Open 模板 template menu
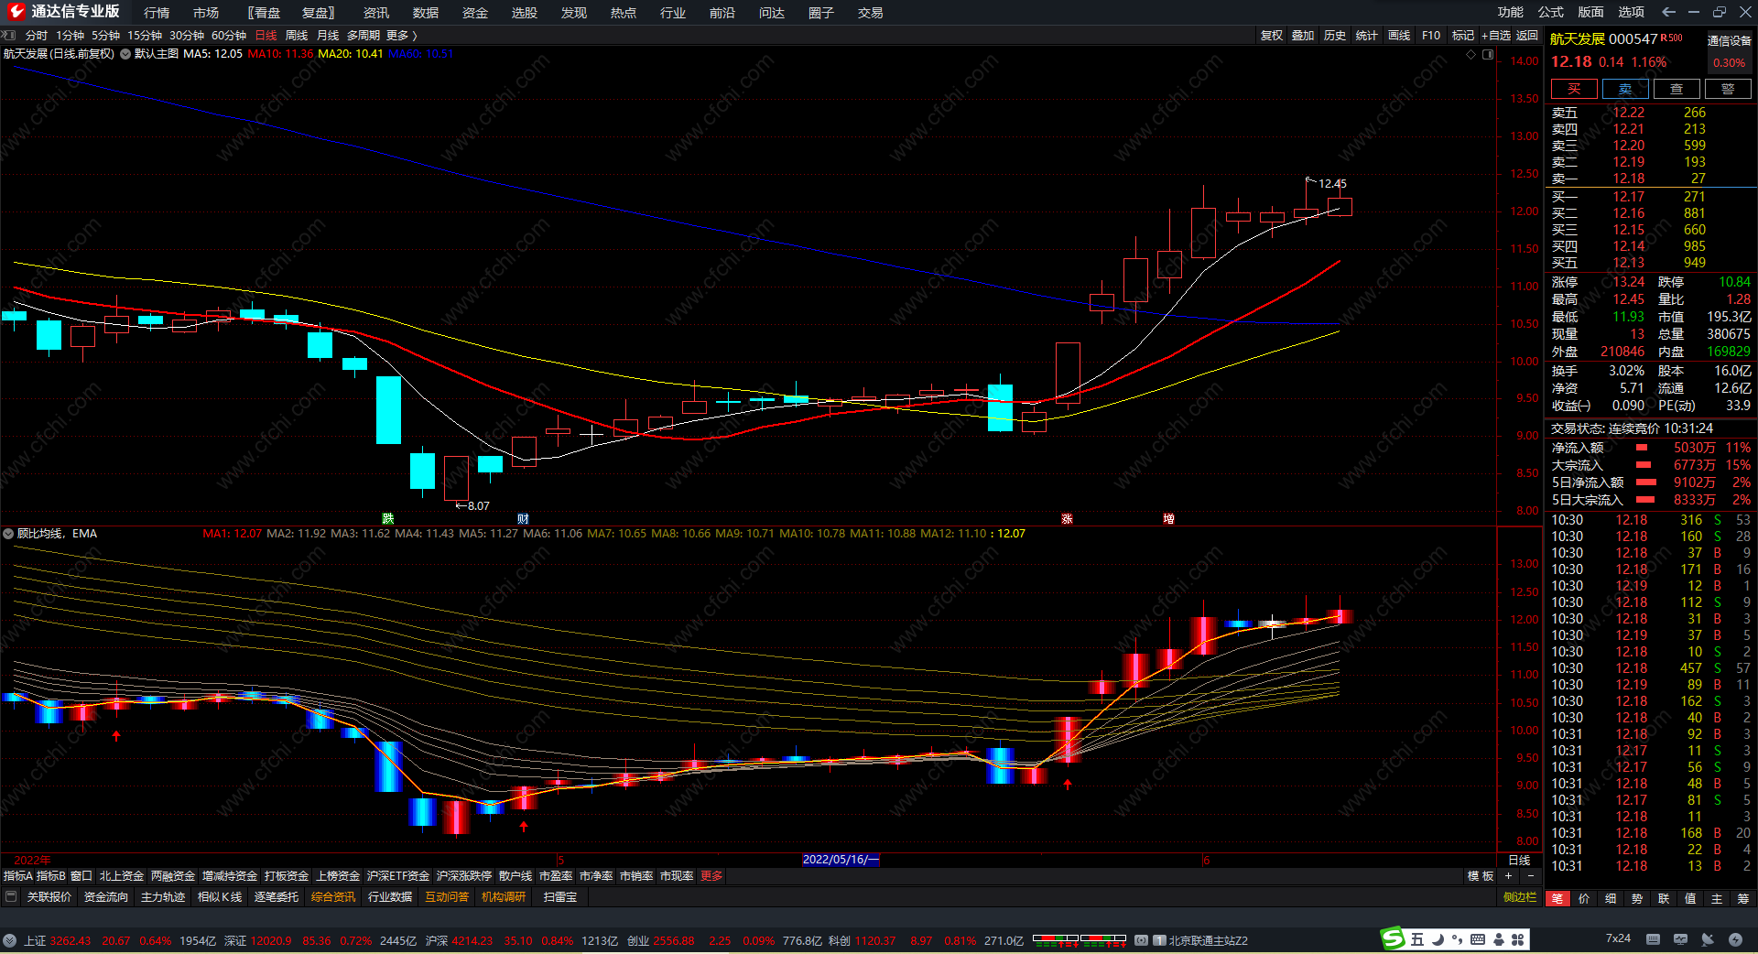Screen dimensions: 1758x954 click(1481, 876)
